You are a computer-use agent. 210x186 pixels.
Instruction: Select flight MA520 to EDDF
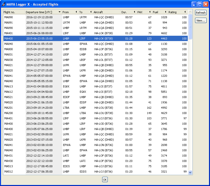click(95, 102)
